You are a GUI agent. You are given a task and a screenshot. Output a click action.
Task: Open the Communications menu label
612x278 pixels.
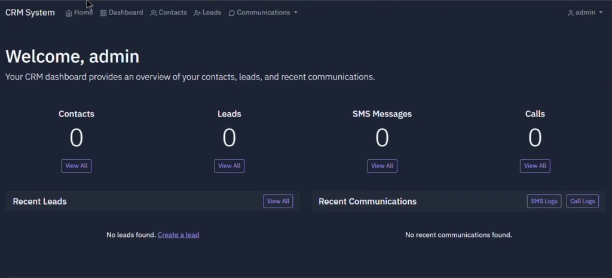coord(264,13)
